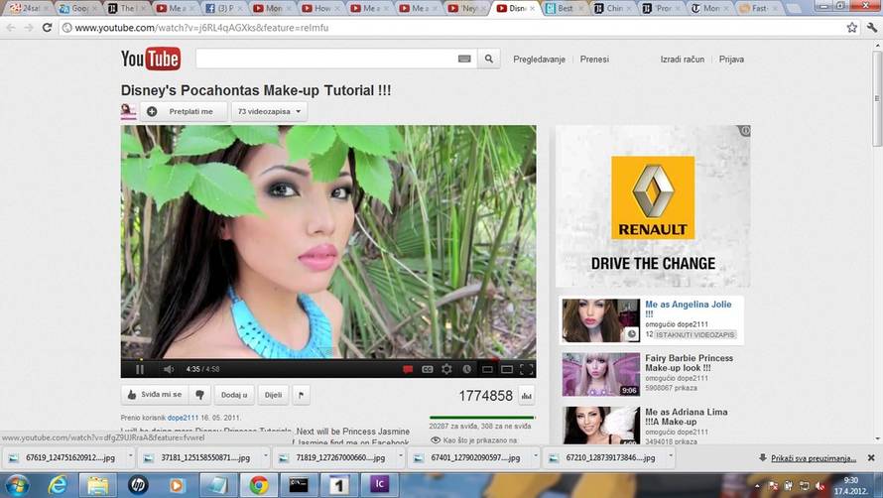The width and height of the screenshot is (883, 498).
Task: Launch Internet Explorer from the taskbar
Action: pyautogui.click(x=58, y=485)
